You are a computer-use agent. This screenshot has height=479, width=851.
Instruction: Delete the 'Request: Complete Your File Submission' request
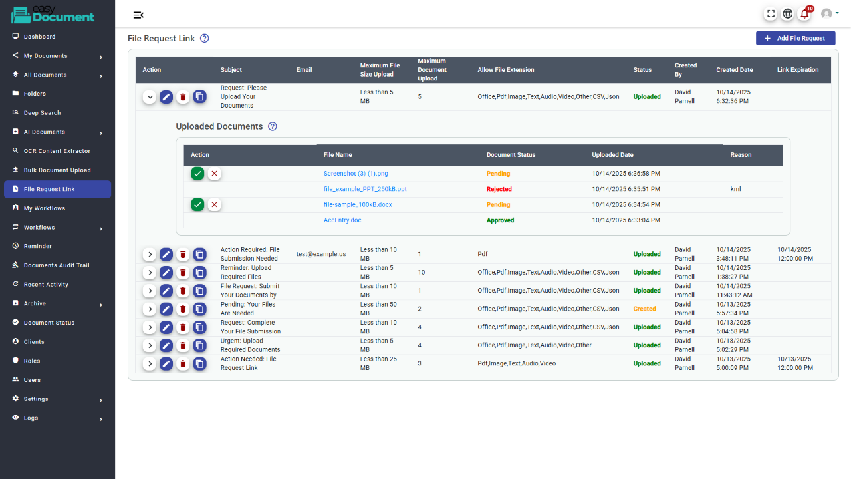(x=183, y=327)
